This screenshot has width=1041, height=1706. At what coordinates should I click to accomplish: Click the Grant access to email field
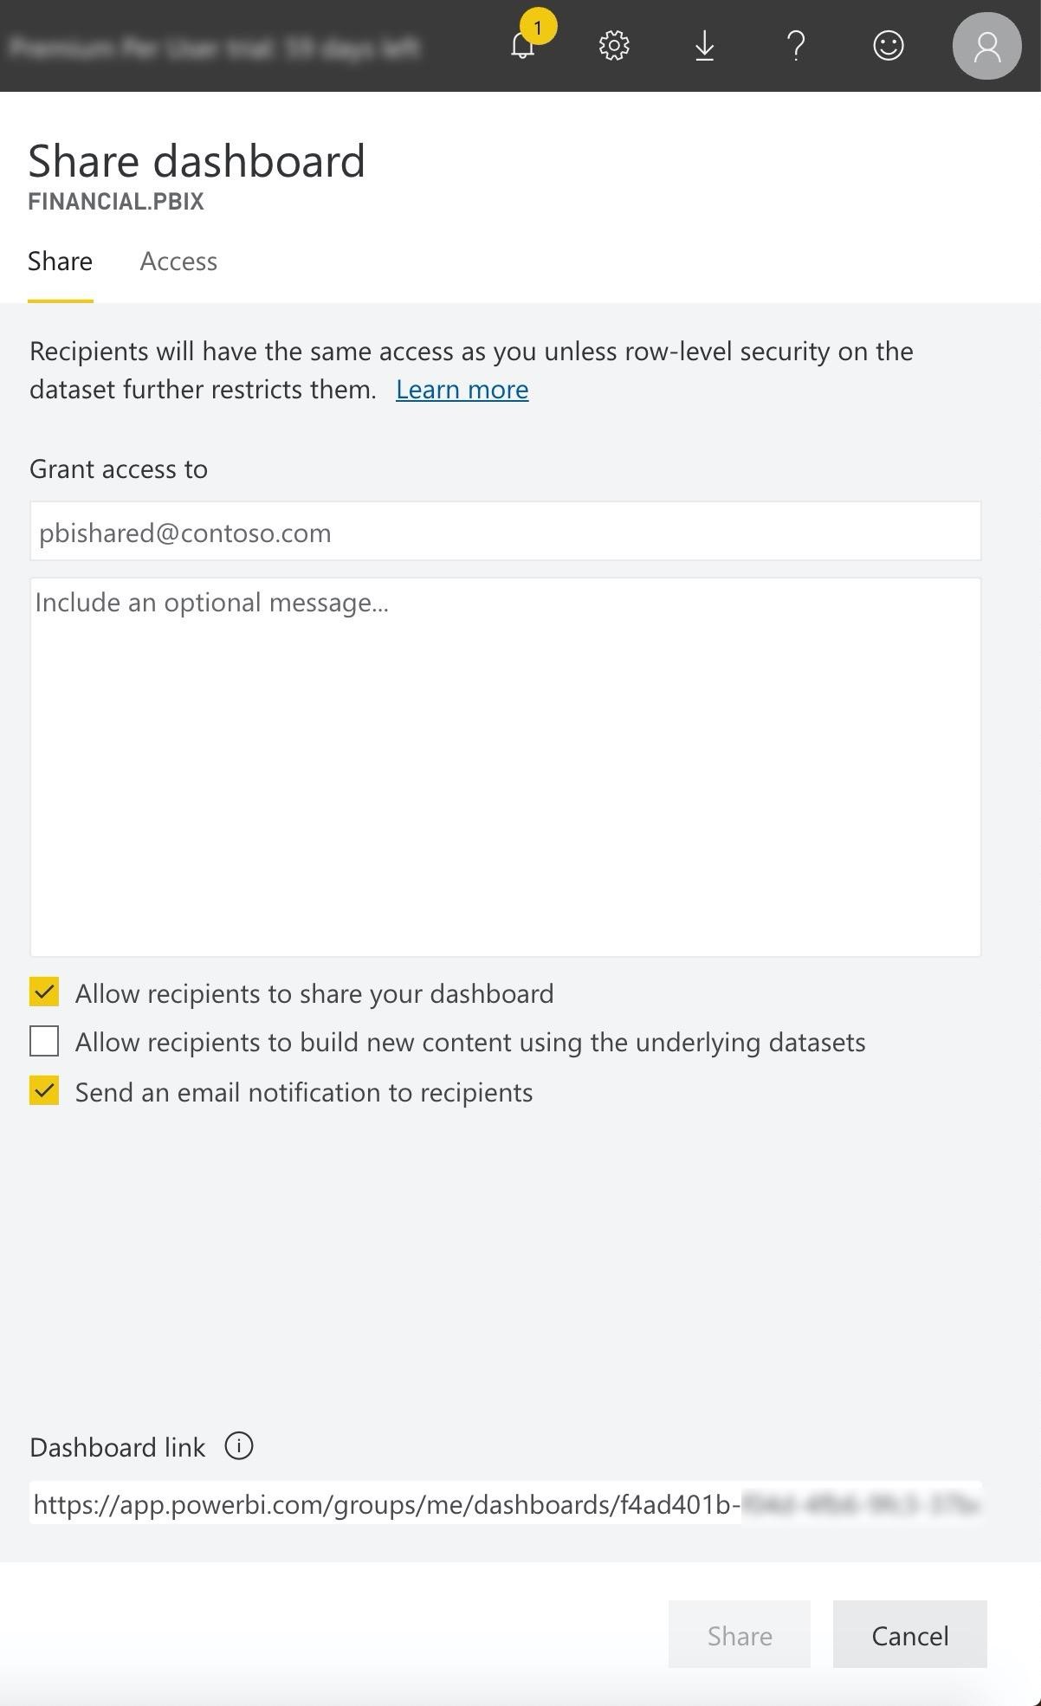point(505,532)
